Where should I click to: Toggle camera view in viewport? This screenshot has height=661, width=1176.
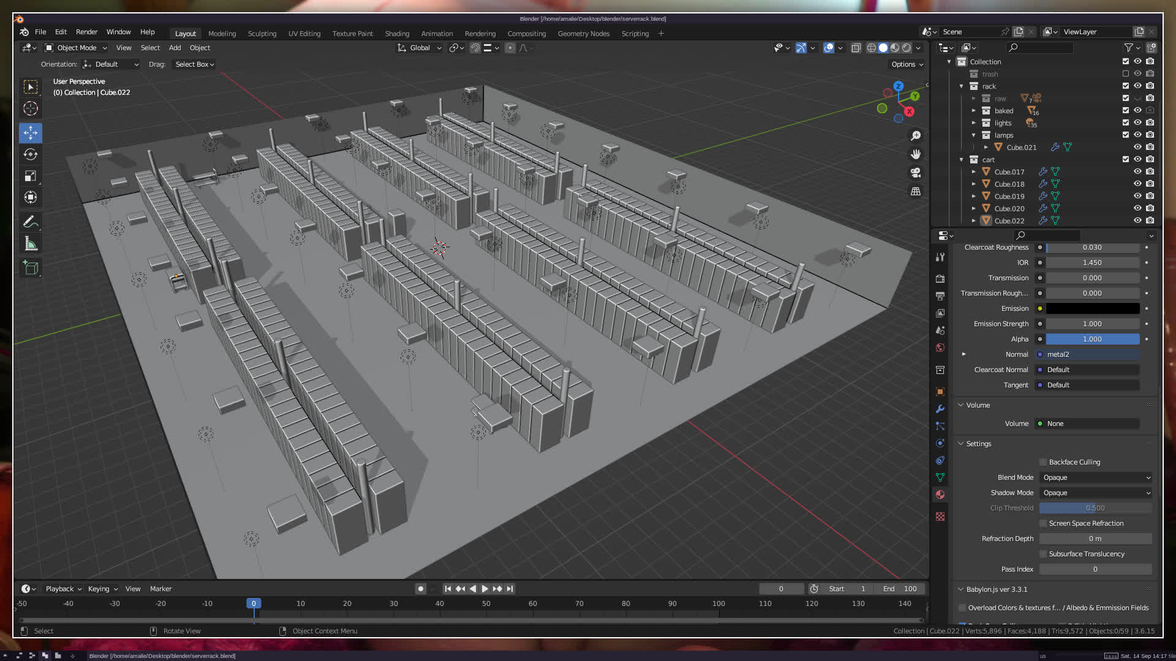pos(916,173)
